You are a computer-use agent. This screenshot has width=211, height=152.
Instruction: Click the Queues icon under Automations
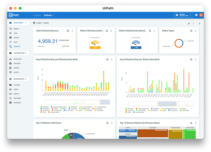tap(10, 68)
